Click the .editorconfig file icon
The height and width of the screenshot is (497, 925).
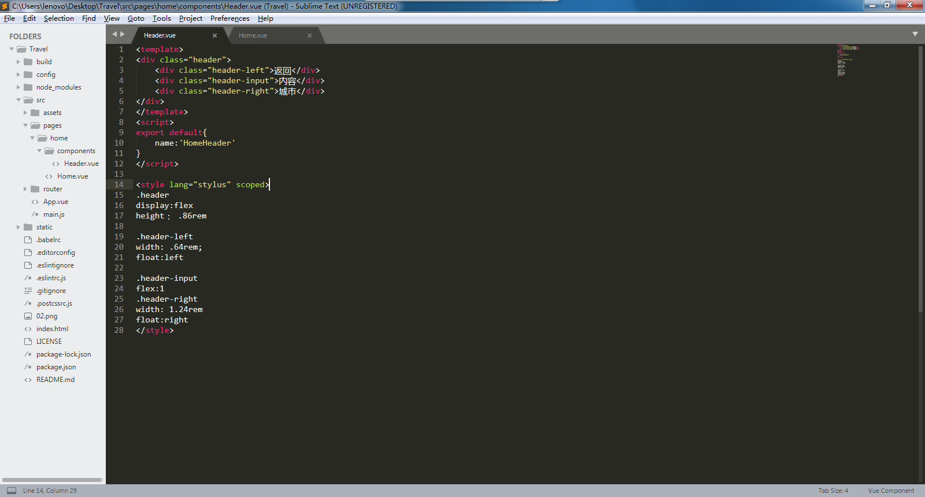point(28,253)
